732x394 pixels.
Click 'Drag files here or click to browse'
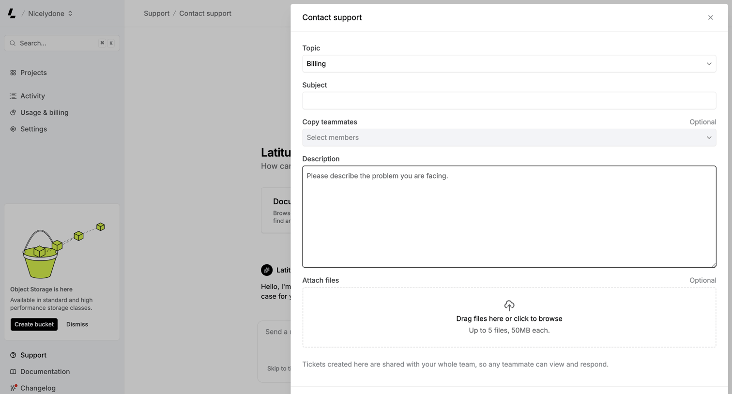pos(509,318)
